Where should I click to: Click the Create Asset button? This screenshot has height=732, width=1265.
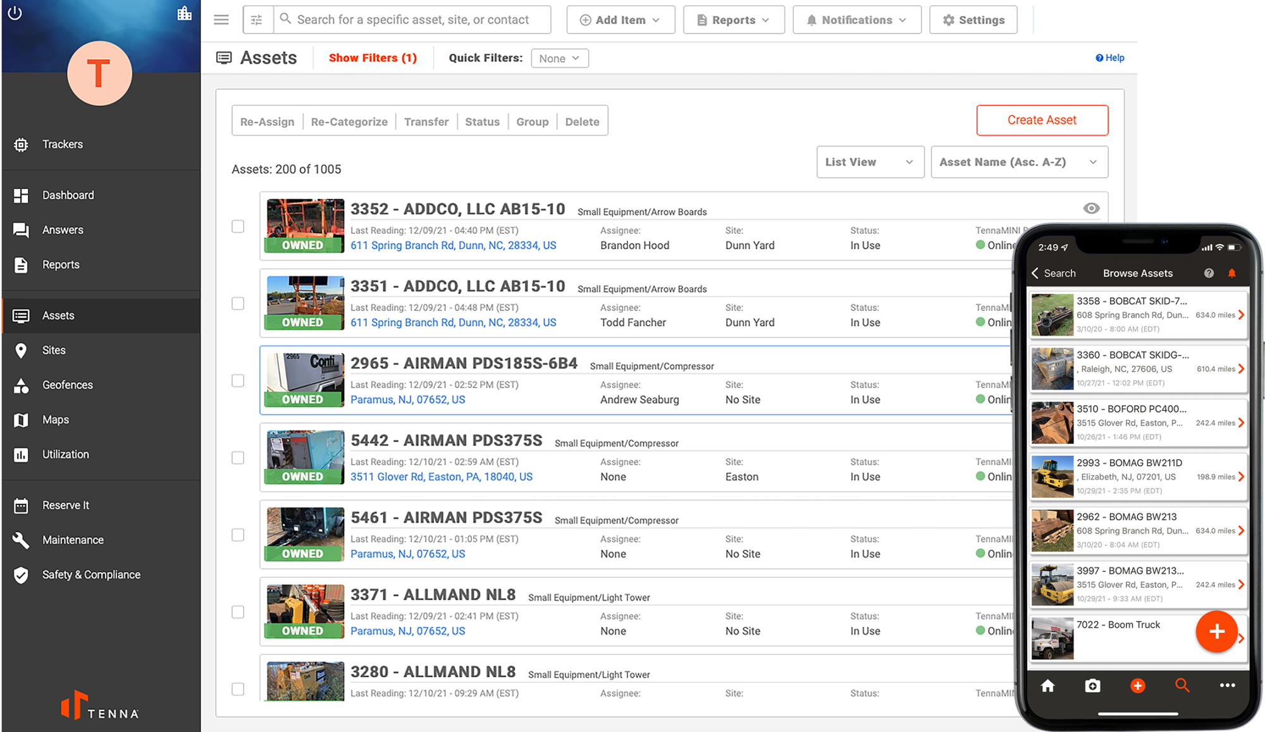(x=1043, y=121)
